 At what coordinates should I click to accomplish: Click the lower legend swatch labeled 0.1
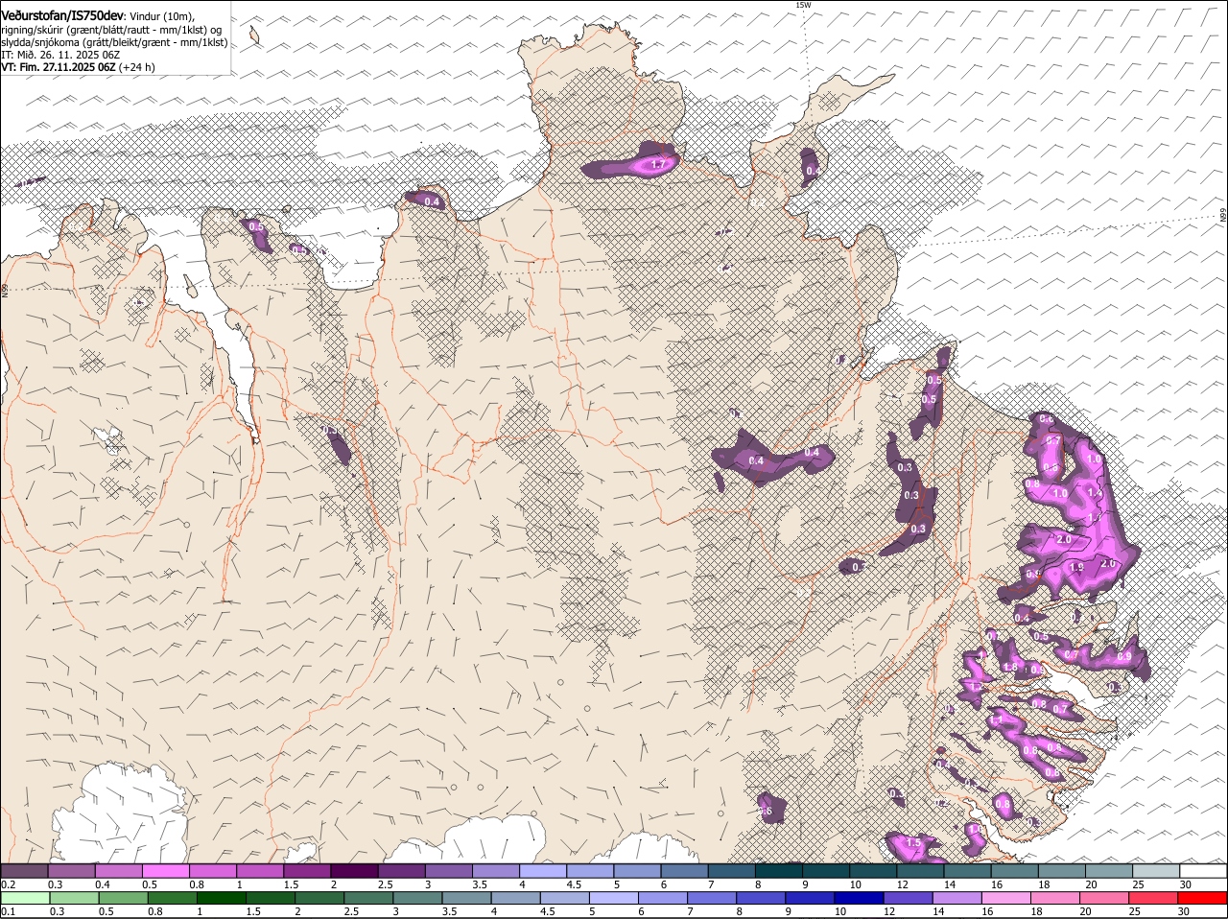[25, 898]
